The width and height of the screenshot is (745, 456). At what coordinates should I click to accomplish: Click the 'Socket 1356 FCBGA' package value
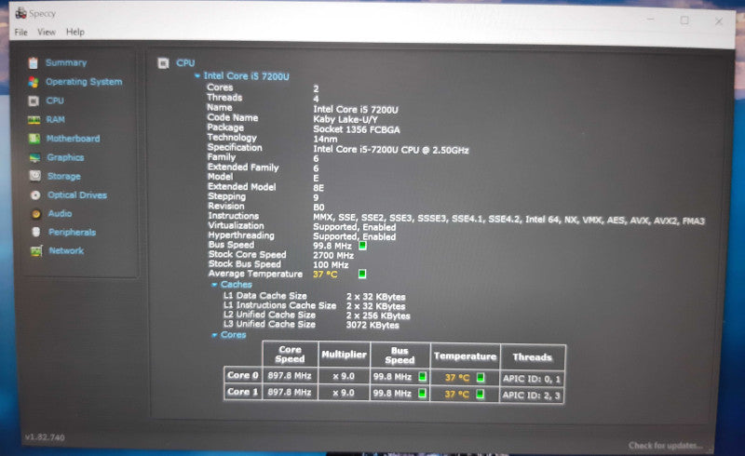[x=357, y=129]
